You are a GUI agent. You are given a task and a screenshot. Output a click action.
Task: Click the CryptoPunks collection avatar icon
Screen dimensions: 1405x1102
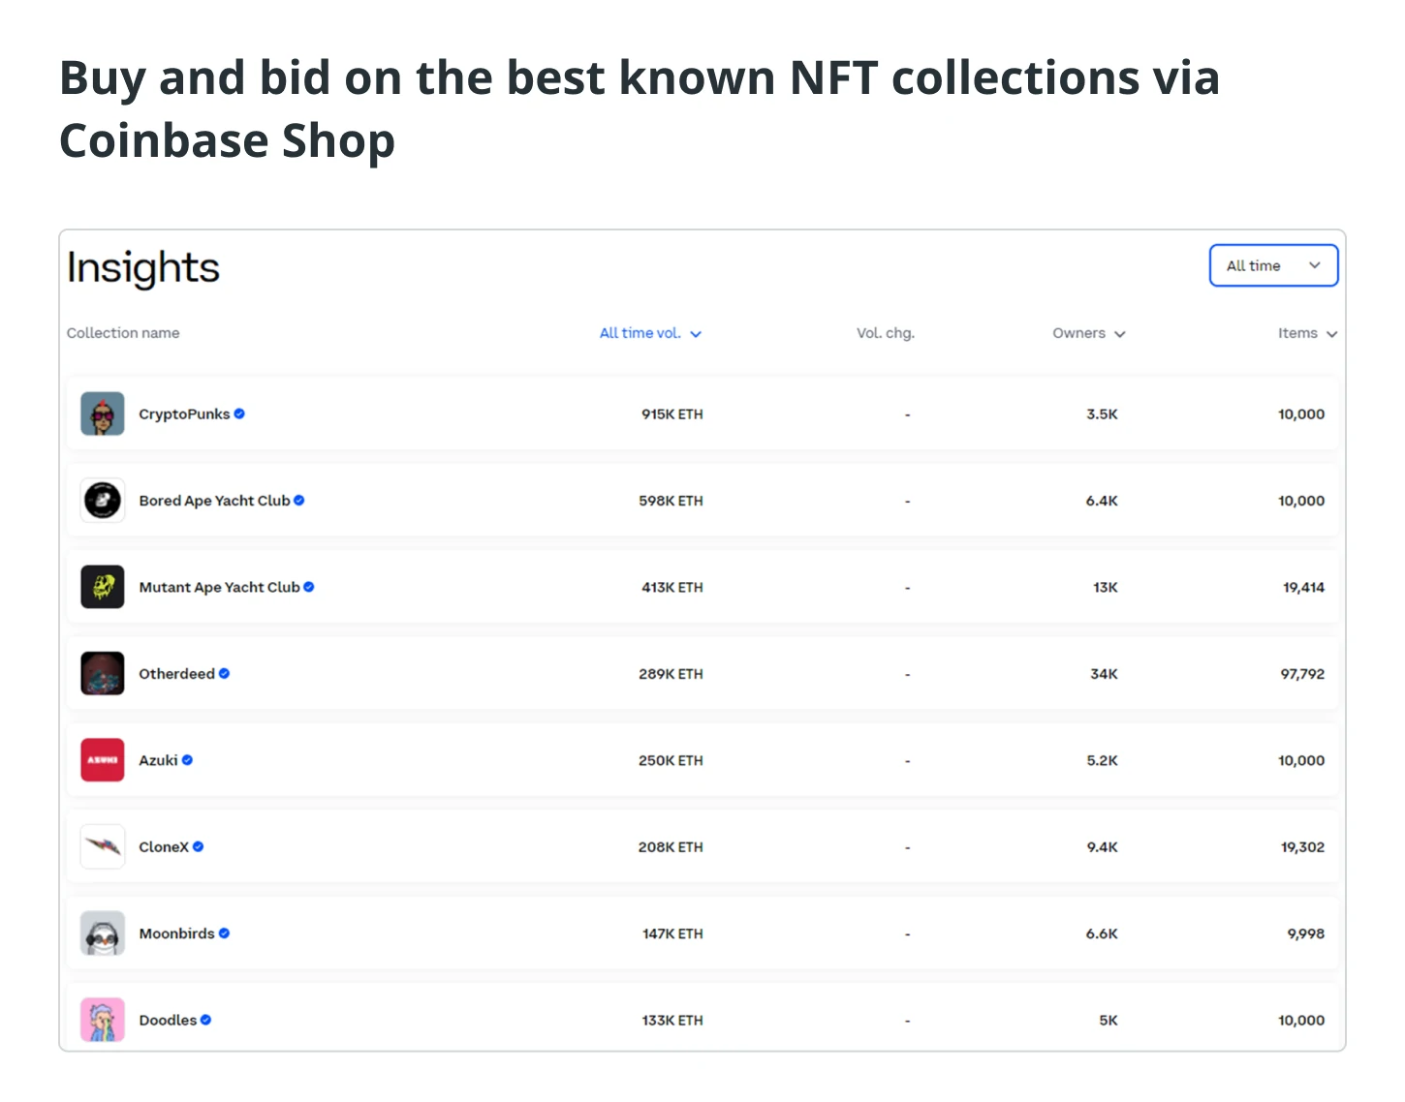coord(103,413)
